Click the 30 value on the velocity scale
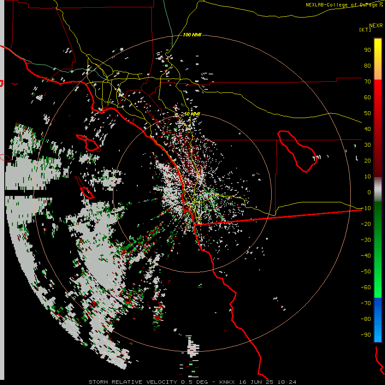Image resolution: width=385 pixels, height=385 pixels. (367, 145)
